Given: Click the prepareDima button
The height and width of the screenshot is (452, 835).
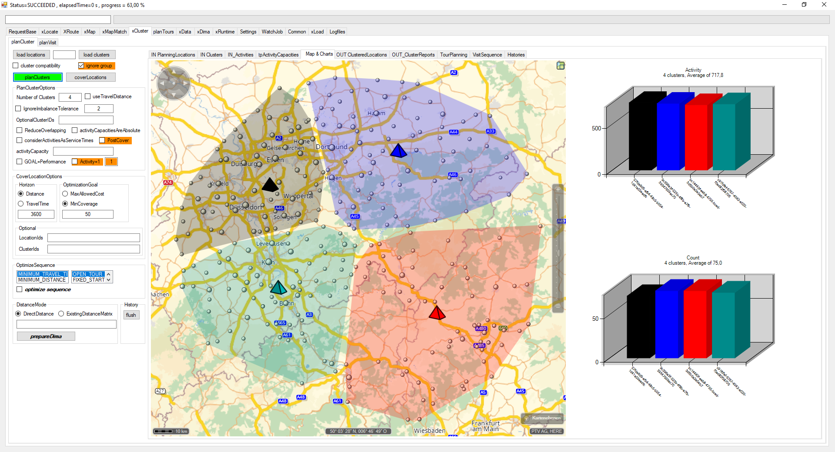Looking at the screenshot, I should pos(46,336).
